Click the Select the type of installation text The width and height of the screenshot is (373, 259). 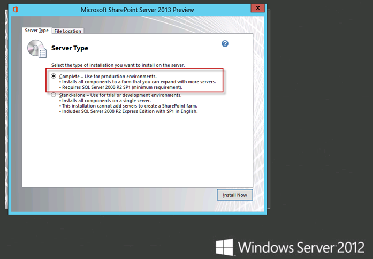coord(118,65)
